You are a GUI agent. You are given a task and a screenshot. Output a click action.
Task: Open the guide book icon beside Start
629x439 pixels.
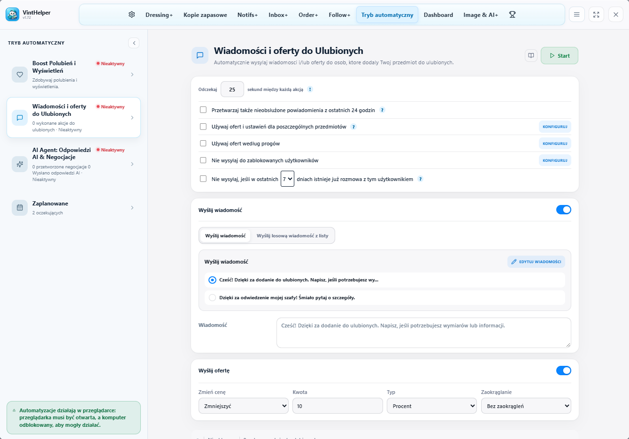click(531, 55)
